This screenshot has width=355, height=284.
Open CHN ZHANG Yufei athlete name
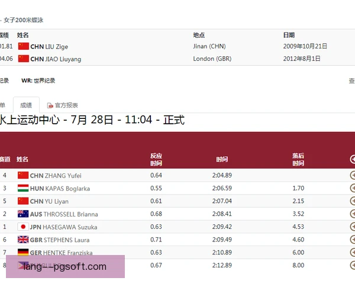point(56,176)
